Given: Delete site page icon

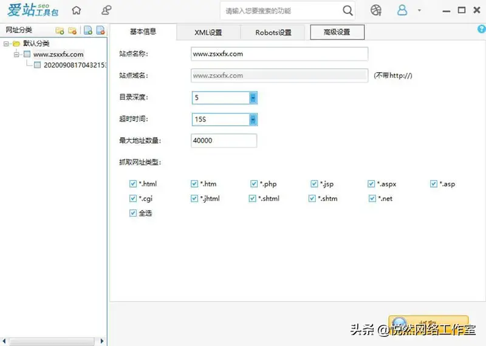Looking at the screenshot, I should point(100,30).
